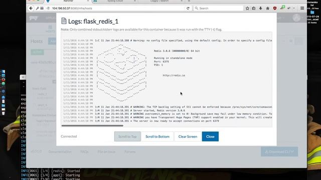This screenshot has height=180, width=321.
Task: Open the Firefox hamburger menu
Action: click(x=302, y=8)
